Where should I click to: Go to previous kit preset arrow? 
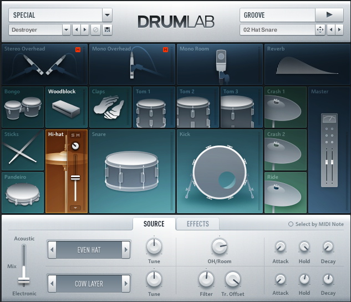[x=77, y=29]
